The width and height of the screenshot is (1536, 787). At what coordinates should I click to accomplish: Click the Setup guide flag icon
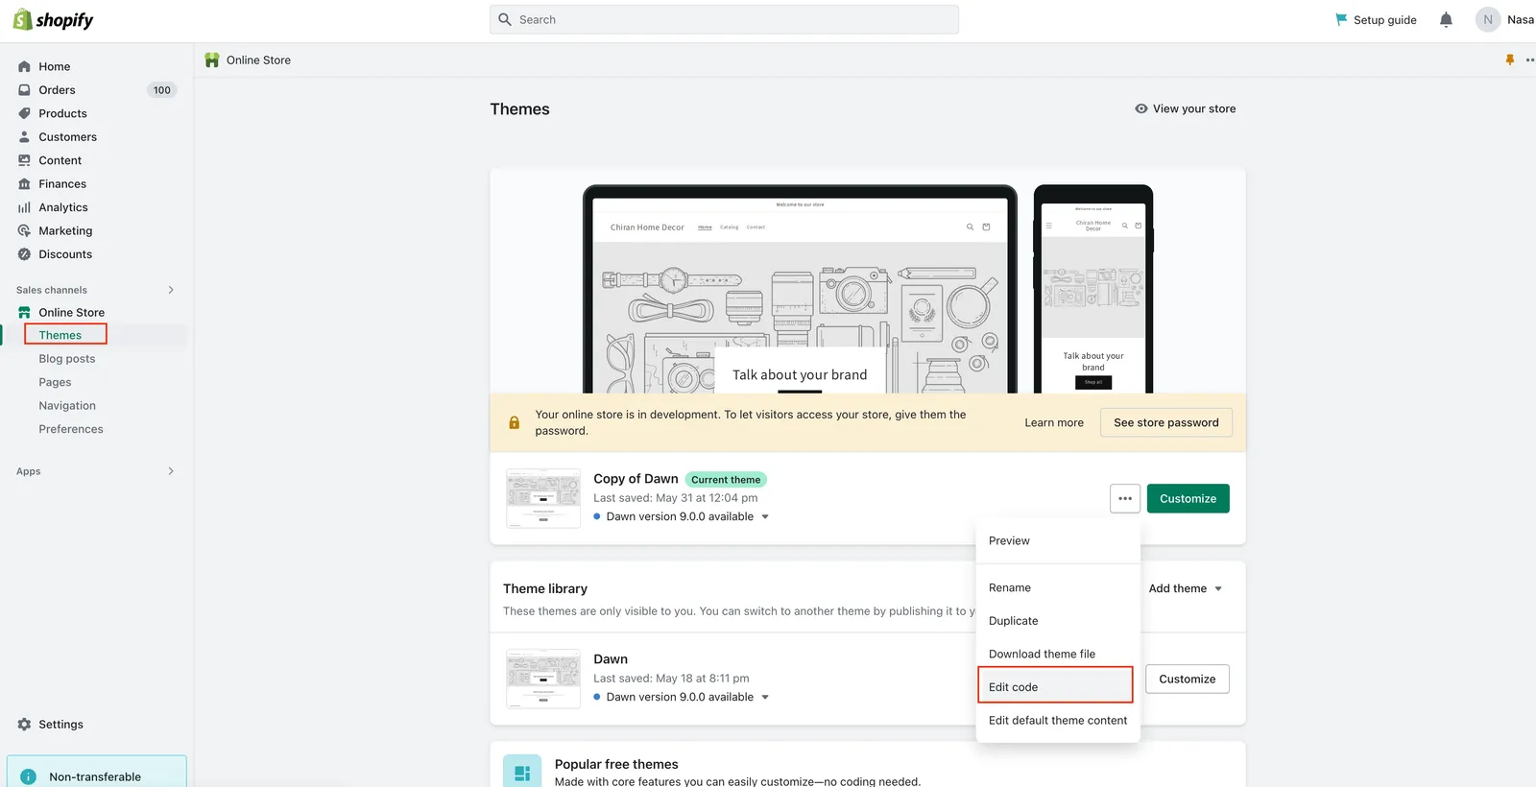coord(1341,19)
